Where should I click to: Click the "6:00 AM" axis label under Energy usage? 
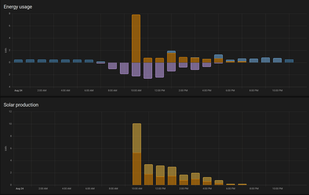(89, 91)
